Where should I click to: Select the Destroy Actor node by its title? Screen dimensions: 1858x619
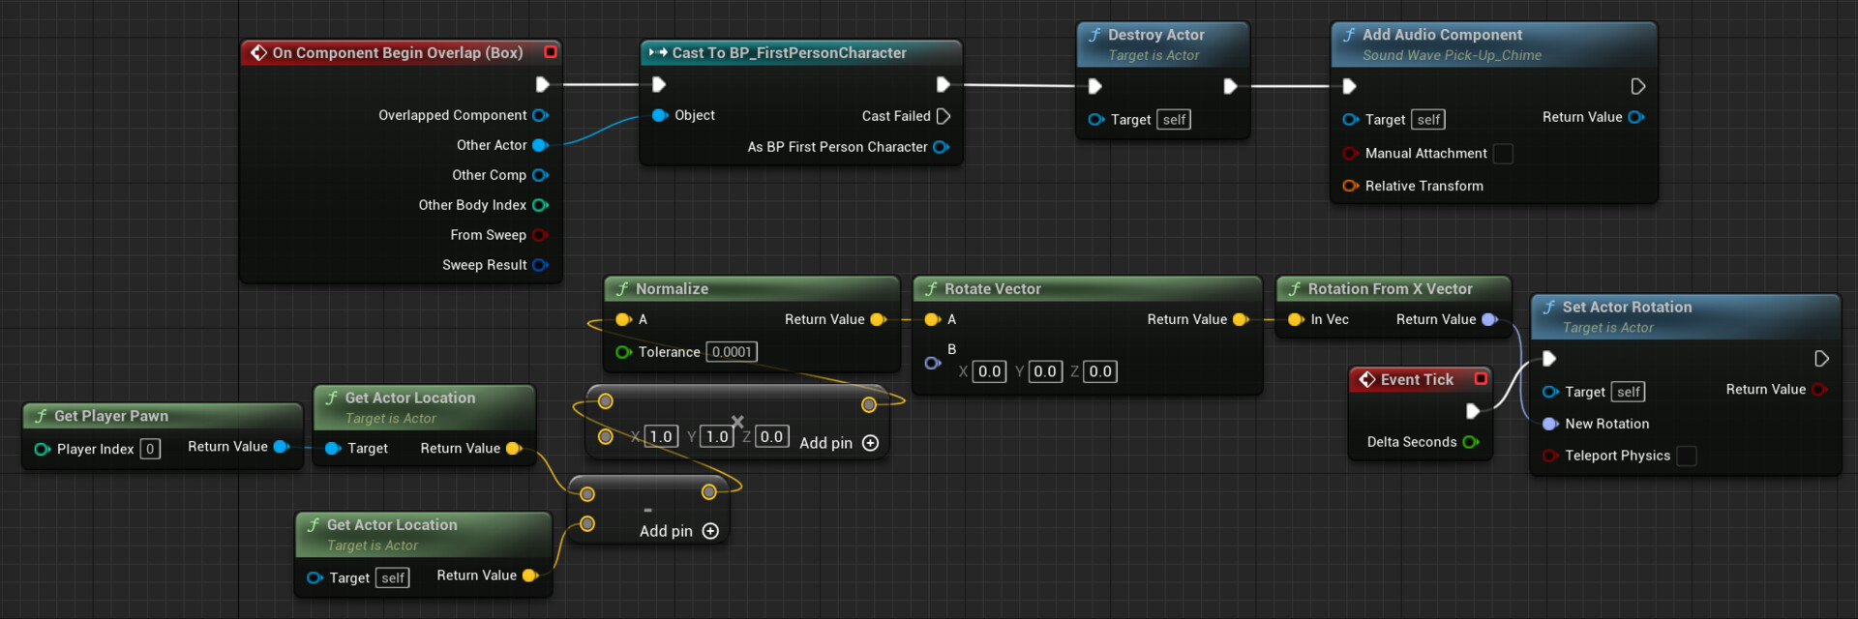[1155, 35]
